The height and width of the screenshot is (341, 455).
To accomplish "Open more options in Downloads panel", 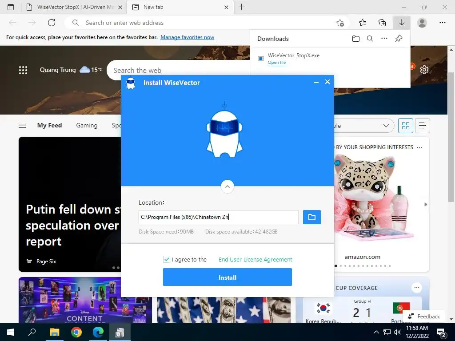I will 384,38.
